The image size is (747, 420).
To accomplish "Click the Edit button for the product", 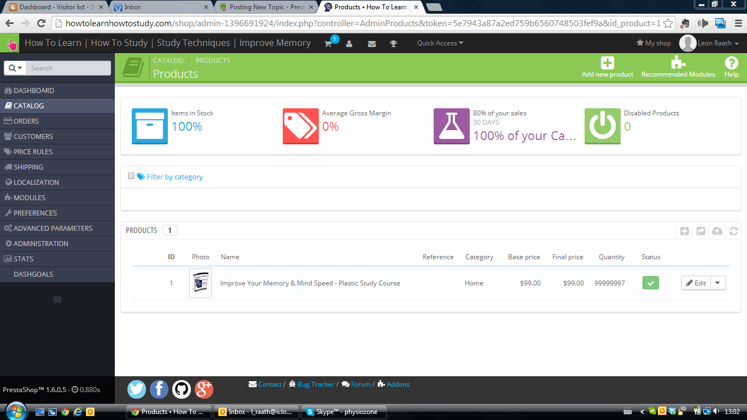I will click(696, 283).
